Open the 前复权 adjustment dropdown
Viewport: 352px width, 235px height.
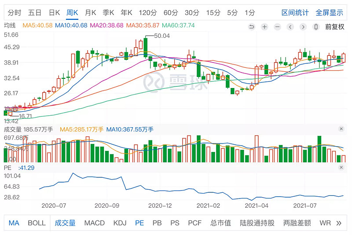pos(334,26)
